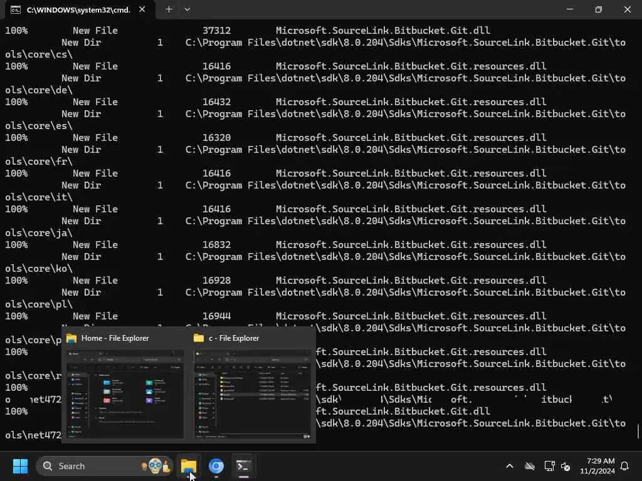Image resolution: width=642 pixels, height=481 pixels.
Task: Click the Home - File Explorer title
Action: pos(115,338)
